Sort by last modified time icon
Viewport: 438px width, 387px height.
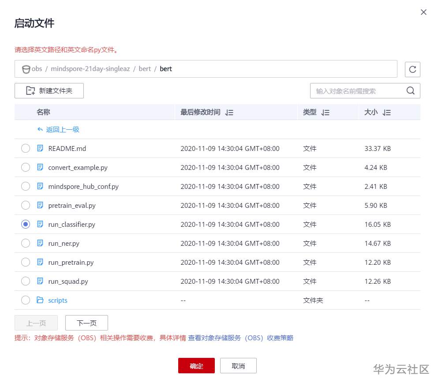(229, 113)
